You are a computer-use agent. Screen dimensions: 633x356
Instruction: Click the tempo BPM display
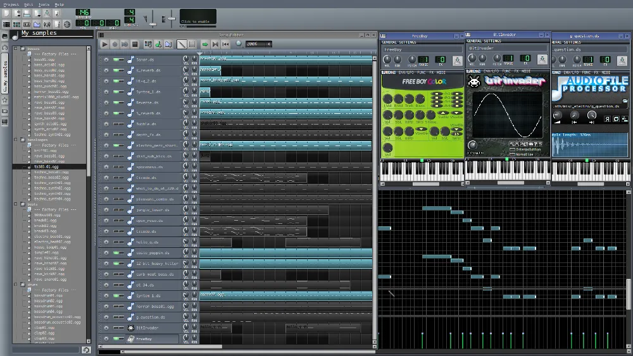coord(83,13)
